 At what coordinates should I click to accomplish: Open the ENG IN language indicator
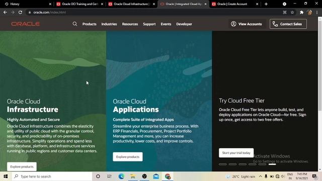[290, 176]
